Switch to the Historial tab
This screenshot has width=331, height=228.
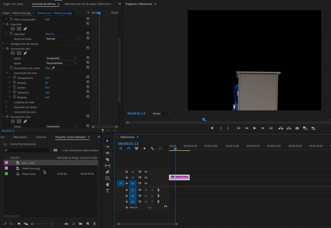click(41, 136)
